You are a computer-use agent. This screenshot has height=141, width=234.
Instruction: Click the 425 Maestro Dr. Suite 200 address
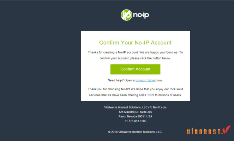point(136,112)
